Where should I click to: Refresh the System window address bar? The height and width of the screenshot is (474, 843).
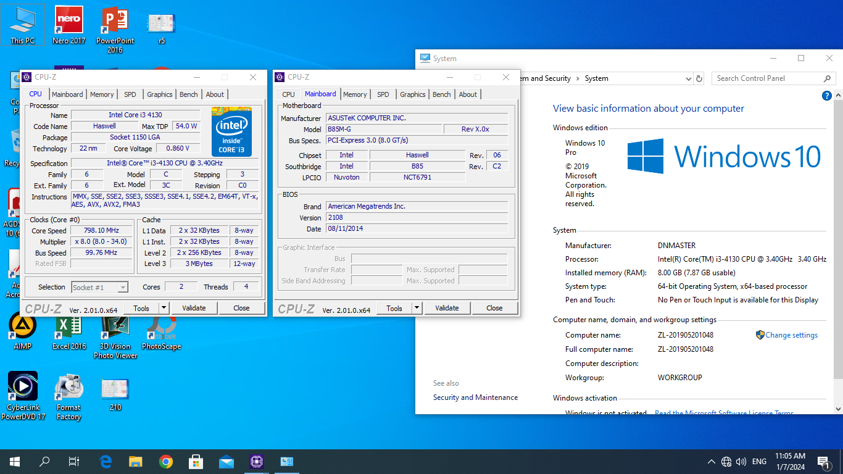click(x=699, y=78)
